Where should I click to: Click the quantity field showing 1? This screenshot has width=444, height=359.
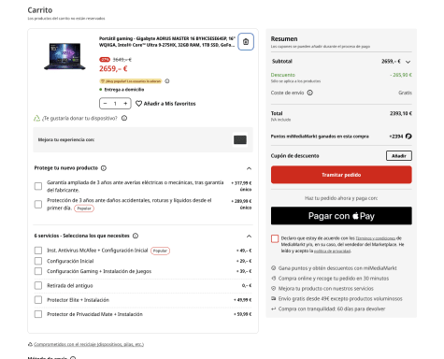point(115,104)
